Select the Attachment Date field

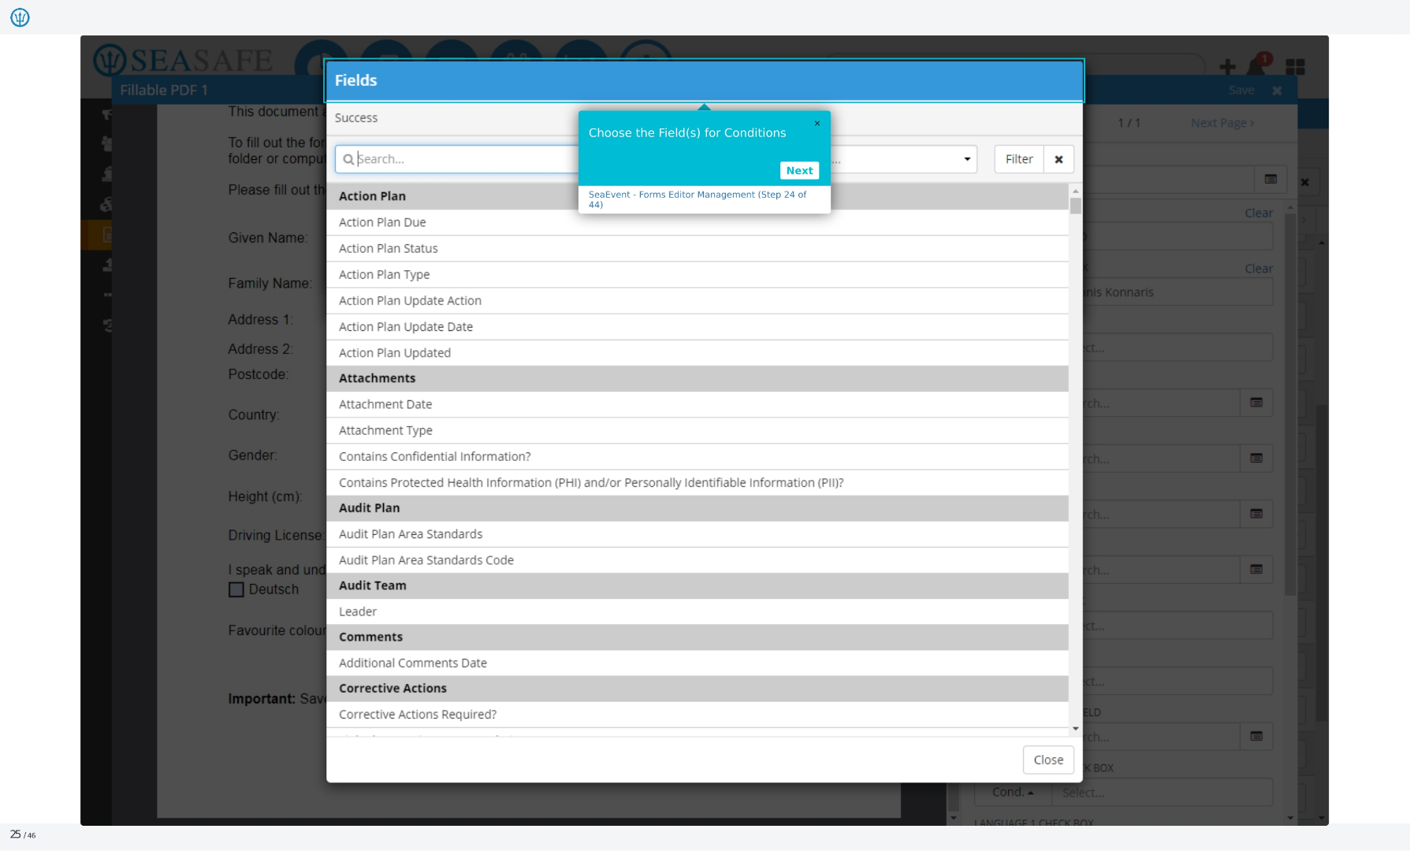point(698,404)
